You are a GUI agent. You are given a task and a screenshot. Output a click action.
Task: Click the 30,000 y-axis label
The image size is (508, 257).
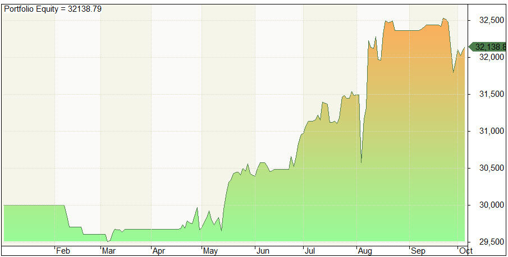click(492, 205)
